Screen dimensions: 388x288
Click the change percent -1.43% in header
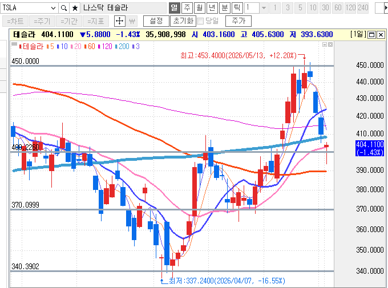[128, 34]
